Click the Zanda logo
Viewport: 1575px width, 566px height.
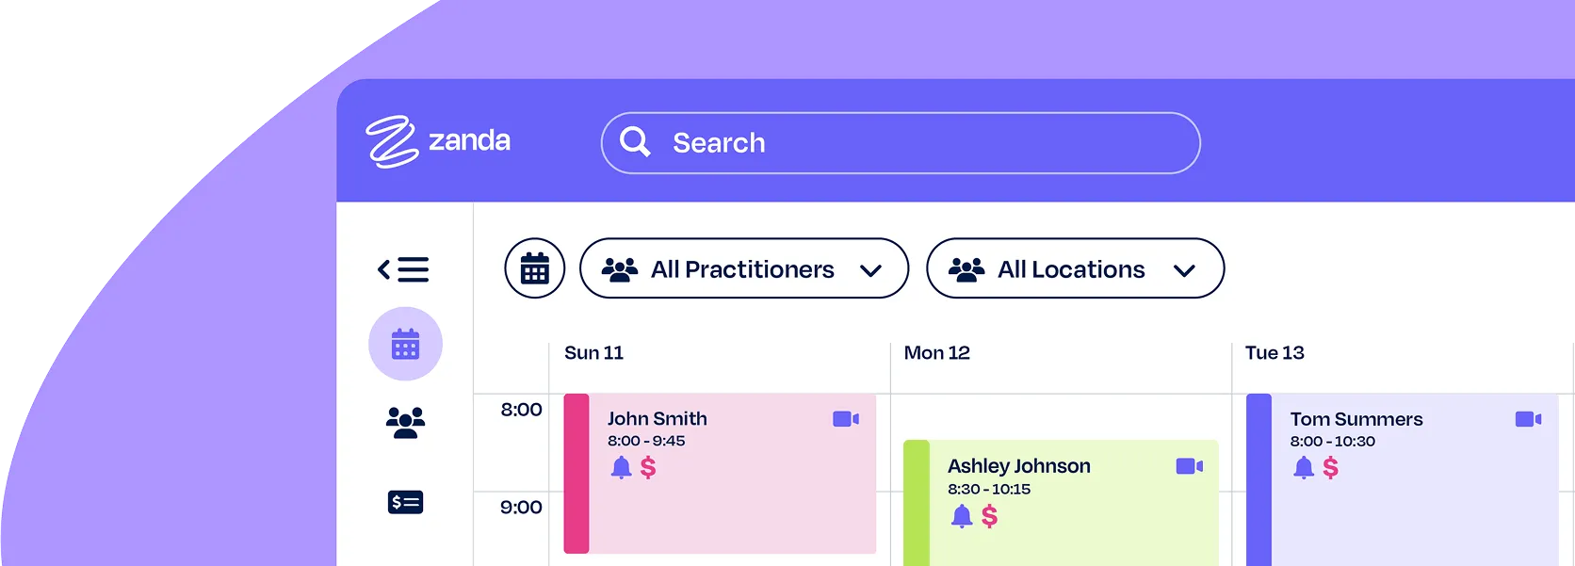click(438, 142)
